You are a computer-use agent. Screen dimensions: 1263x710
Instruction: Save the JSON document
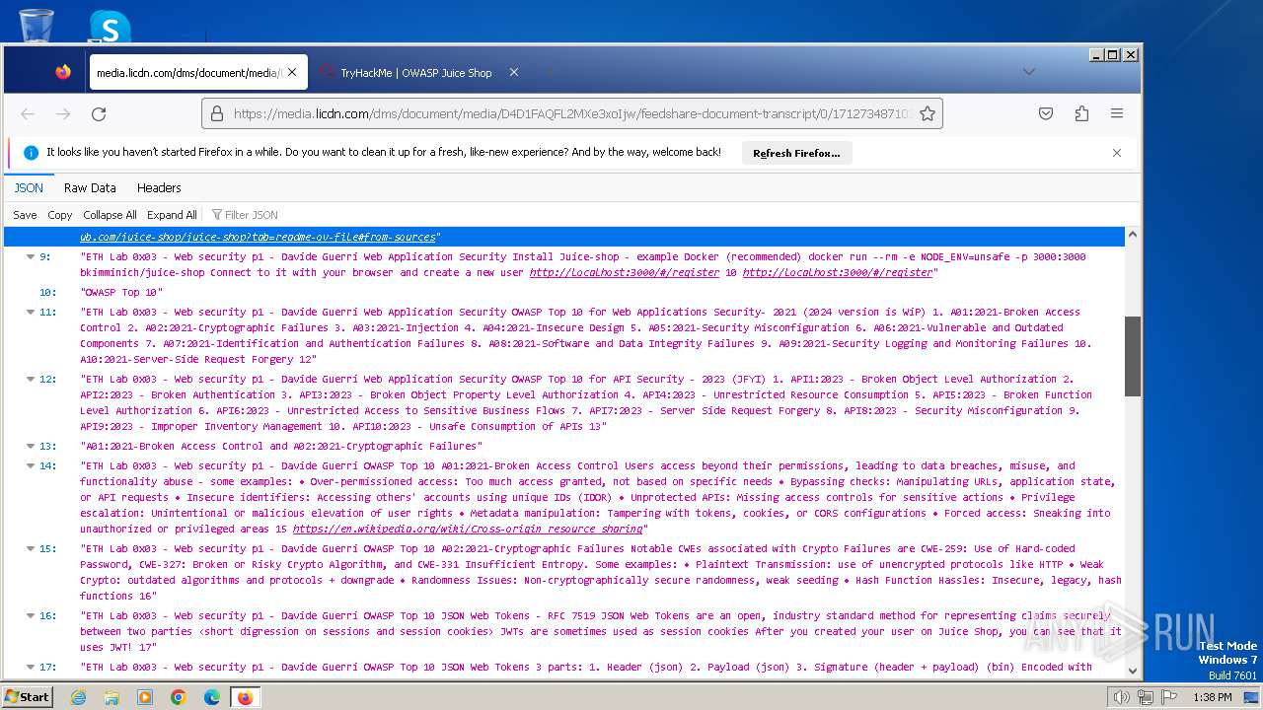click(25, 215)
